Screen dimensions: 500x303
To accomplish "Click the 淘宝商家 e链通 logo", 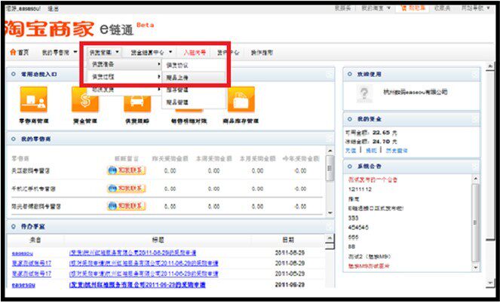I will tap(78, 29).
